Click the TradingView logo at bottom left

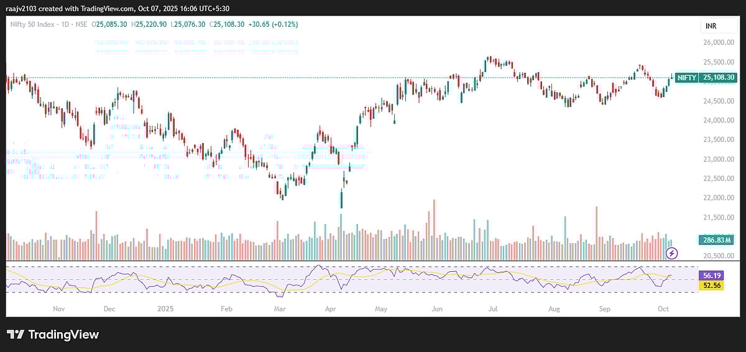53,334
